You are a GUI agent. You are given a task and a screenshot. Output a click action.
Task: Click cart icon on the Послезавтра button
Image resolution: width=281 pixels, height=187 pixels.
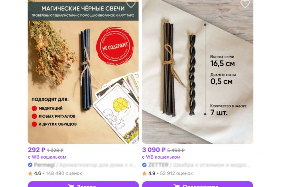pyautogui.click(x=176, y=185)
